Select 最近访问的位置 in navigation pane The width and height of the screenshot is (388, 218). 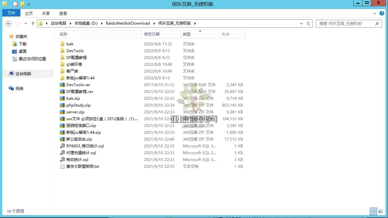pyautogui.click(x=32, y=59)
